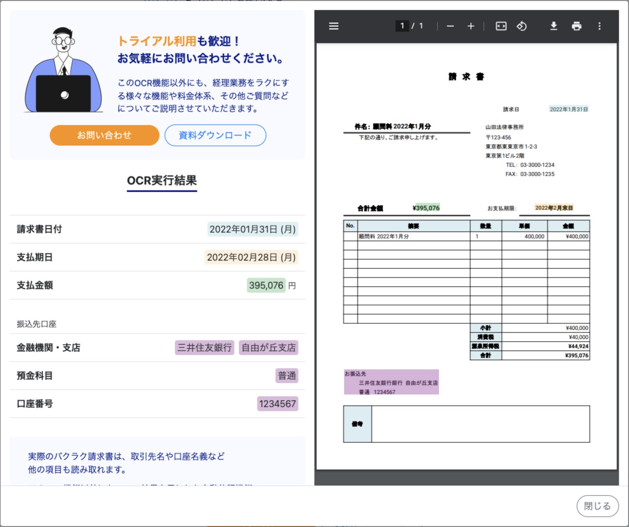Click the 普通 account type tag
Image resolution: width=629 pixels, height=527 pixels.
pos(287,376)
